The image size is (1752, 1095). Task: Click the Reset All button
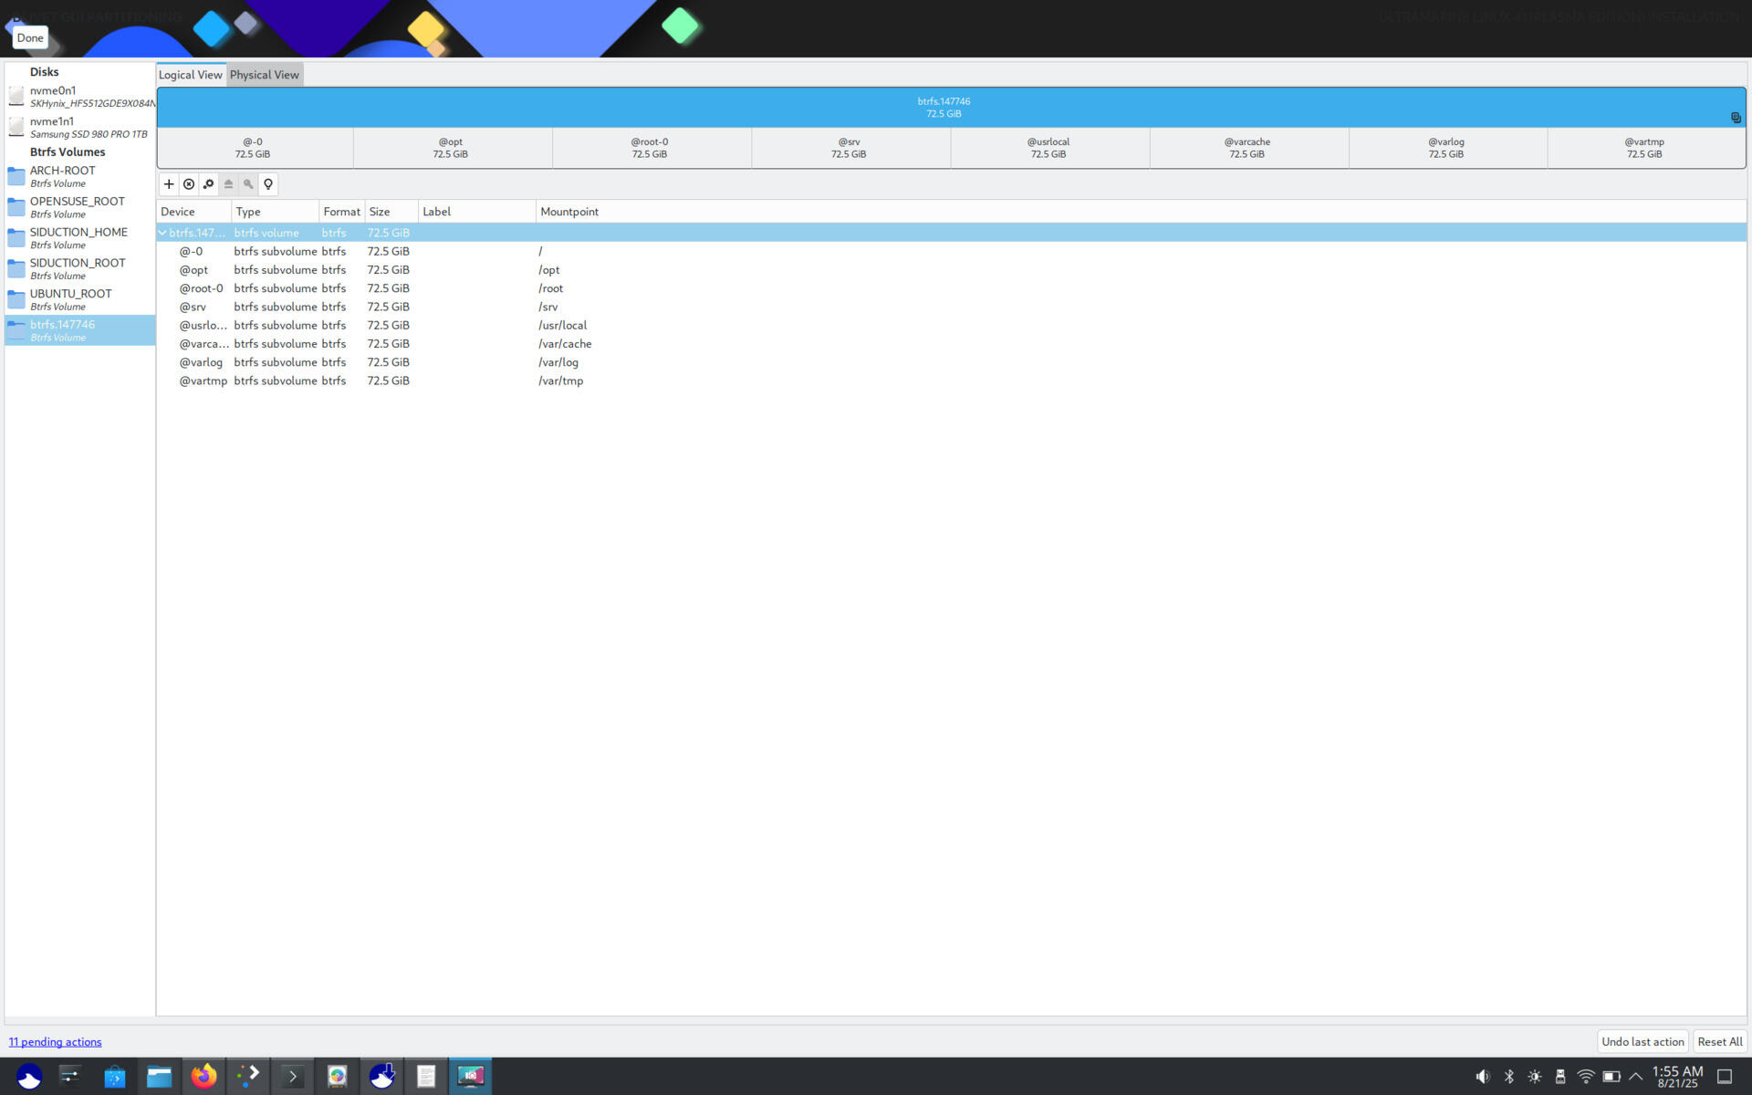click(x=1719, y=1042)
